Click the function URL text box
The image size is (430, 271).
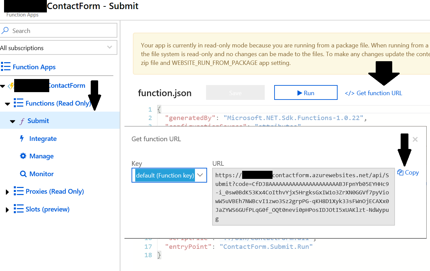pos(304,196)
